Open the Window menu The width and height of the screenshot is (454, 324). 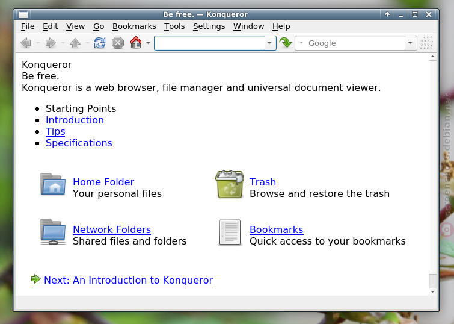[x=248, y=26]
